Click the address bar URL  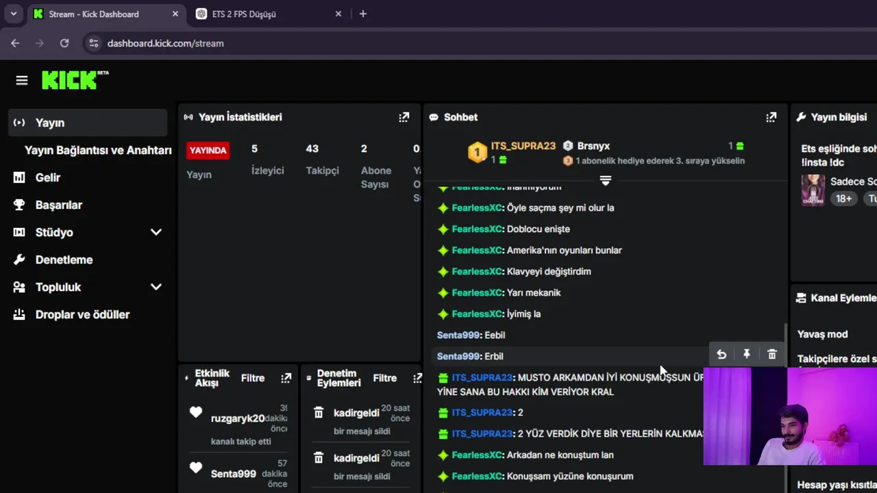click(x=166, y=43)
